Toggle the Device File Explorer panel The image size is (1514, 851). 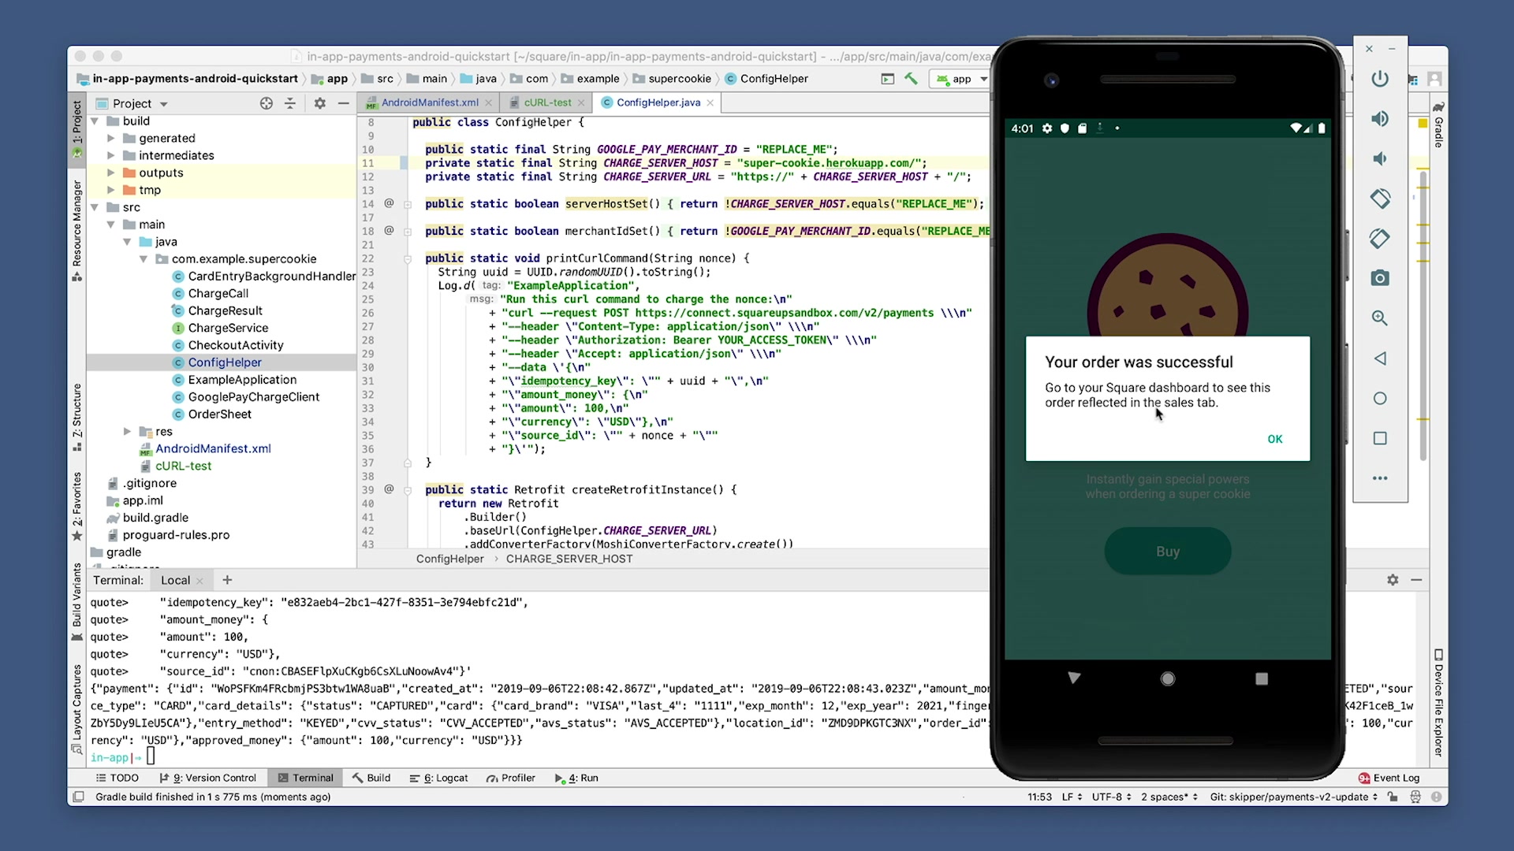[x=1438, y=703]
